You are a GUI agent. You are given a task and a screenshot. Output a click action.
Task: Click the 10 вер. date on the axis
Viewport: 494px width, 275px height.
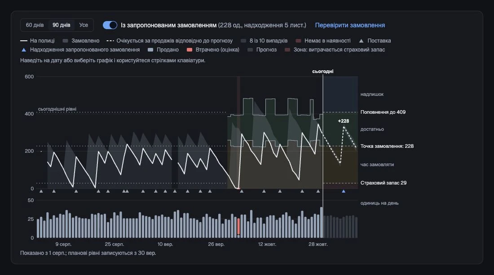[165, 244]
